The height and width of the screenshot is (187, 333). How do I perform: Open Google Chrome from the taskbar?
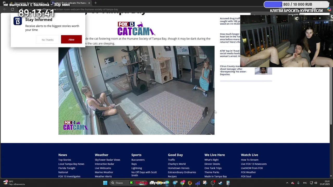pos(182,183)
